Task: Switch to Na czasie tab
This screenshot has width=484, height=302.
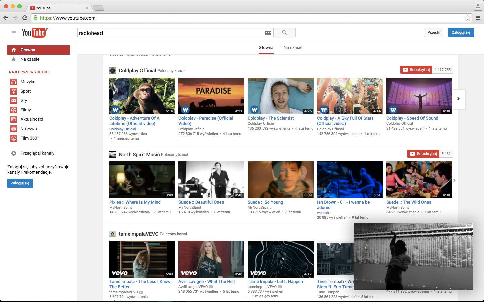Action: (x=293, y=48)
